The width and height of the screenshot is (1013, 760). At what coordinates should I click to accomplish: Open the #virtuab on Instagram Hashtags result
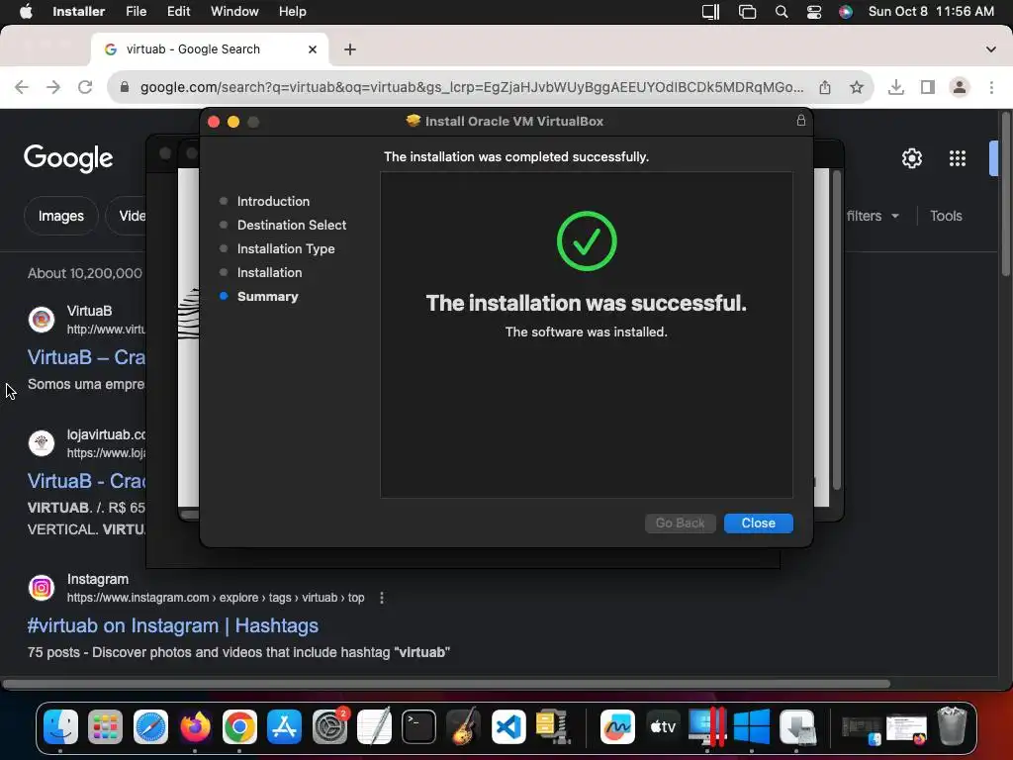[x=172, y=625]
